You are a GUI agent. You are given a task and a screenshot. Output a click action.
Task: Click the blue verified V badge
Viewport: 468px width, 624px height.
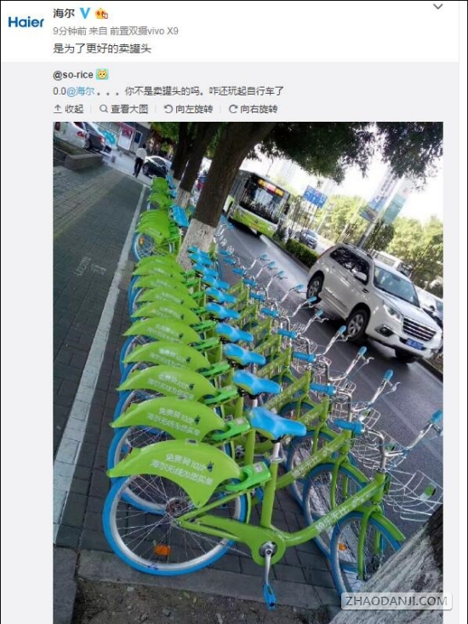(x=85, y=14)
